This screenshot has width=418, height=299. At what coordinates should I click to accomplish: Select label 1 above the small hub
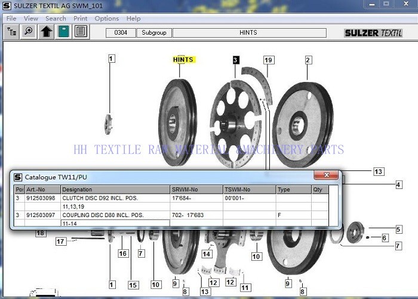[112, 59]
